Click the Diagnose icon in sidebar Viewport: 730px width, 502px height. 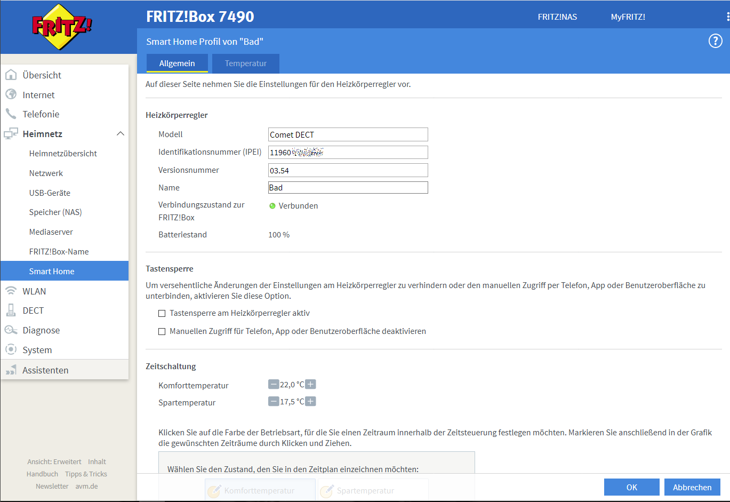pyautogui.click(x=11, y=330)
